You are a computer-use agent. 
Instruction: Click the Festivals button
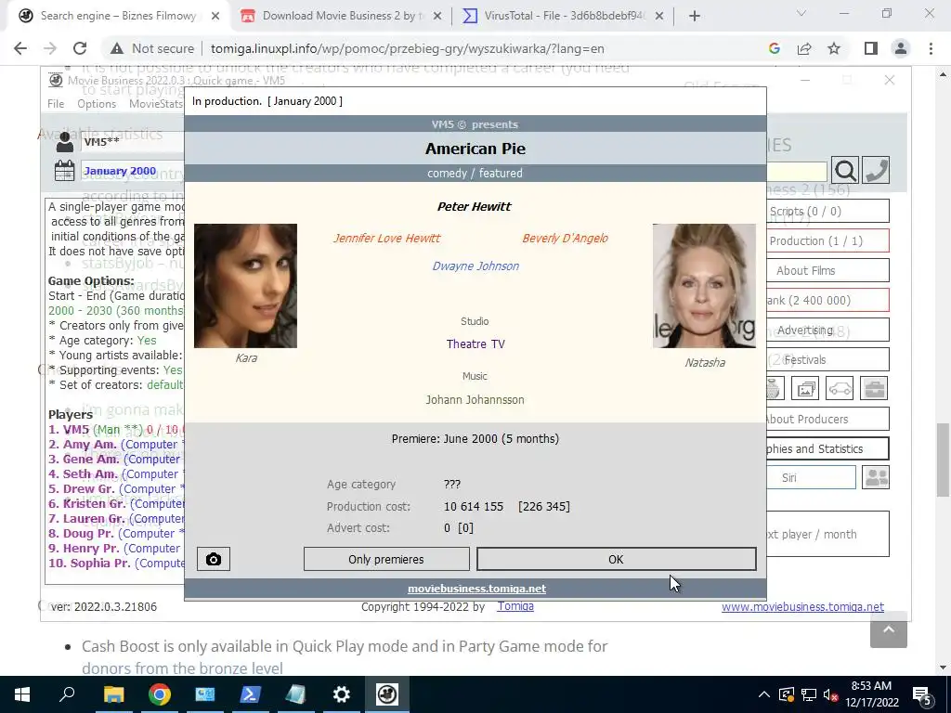click(827, 359)
